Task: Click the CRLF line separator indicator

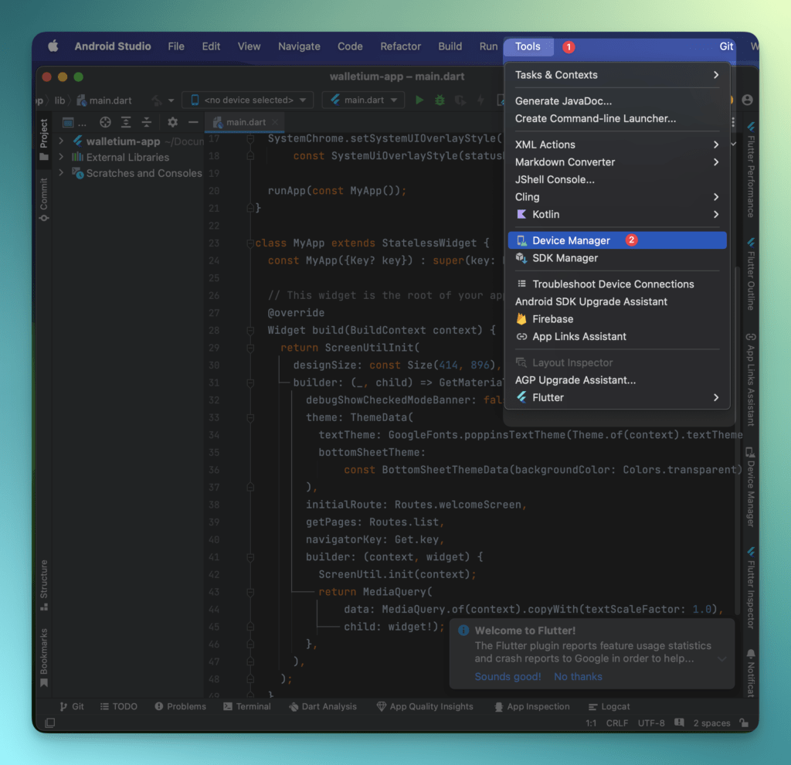Action: tap(617, 723)
